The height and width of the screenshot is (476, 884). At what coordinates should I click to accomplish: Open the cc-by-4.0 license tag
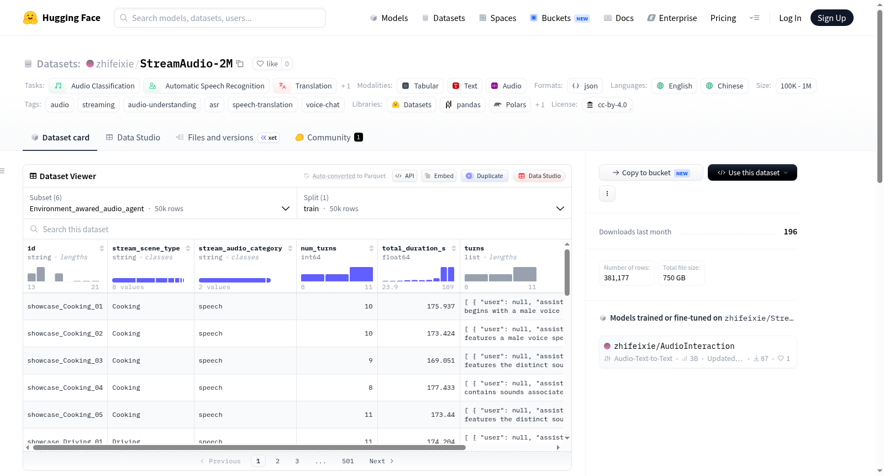[x=607, y=104]
